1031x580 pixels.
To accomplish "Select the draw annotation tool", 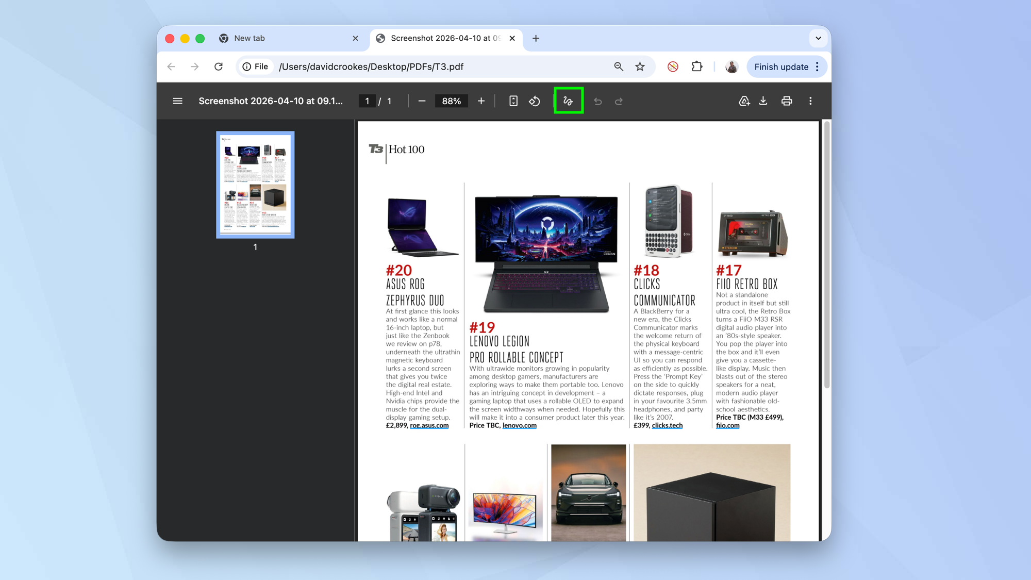I will tap(568, 101).
